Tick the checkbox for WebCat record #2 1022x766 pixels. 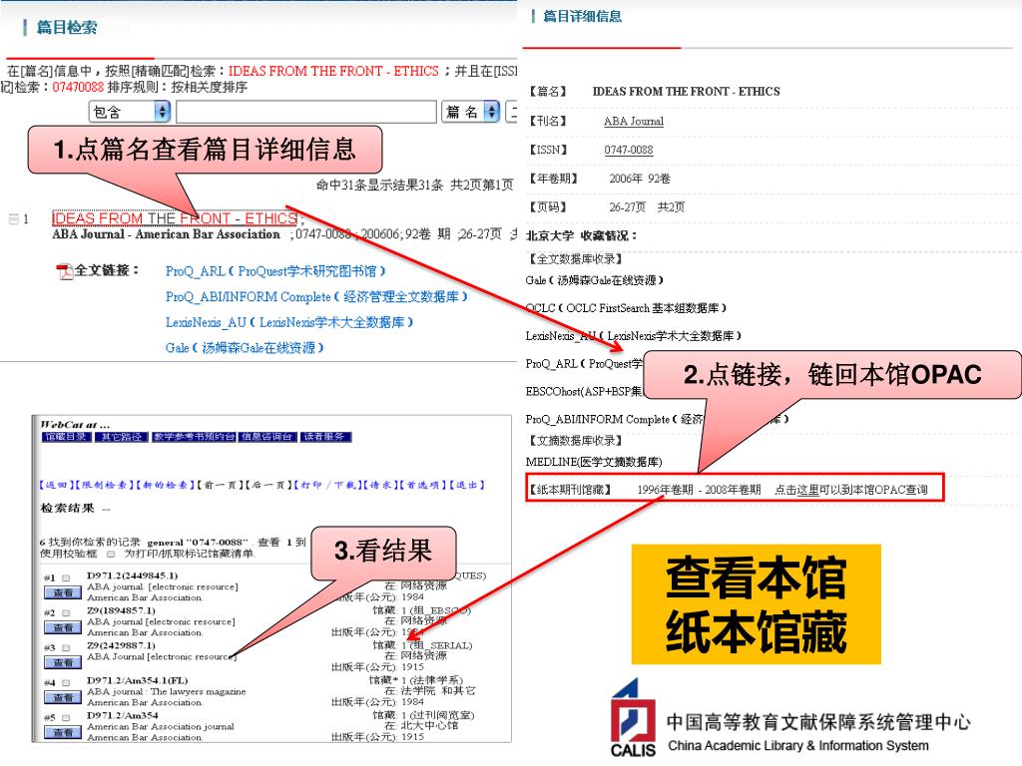66,613
